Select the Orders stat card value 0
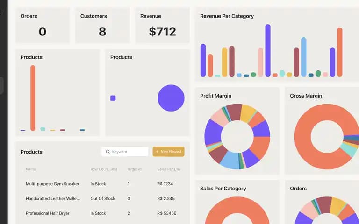The image size is (359, 224). pyautogui.click(x=43, y=32)
